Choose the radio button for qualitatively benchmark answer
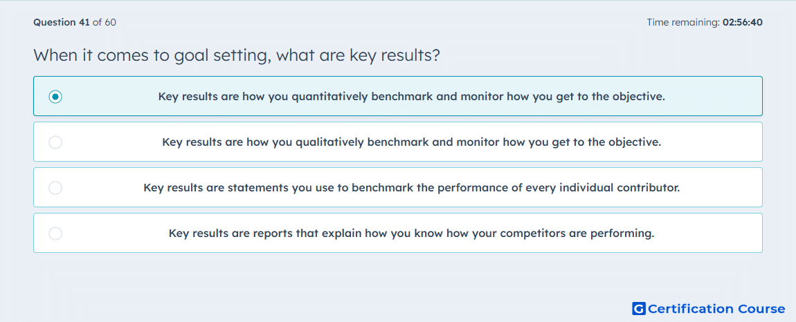796x322 pixels. (x=55, y=142)
